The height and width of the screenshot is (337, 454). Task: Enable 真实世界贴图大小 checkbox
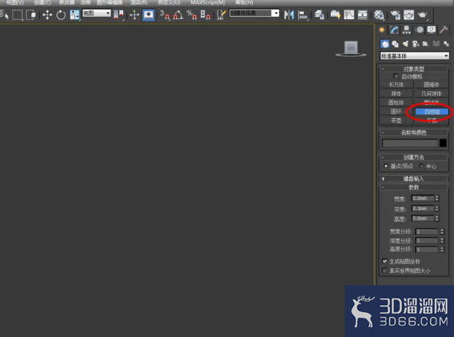(385, 271)
